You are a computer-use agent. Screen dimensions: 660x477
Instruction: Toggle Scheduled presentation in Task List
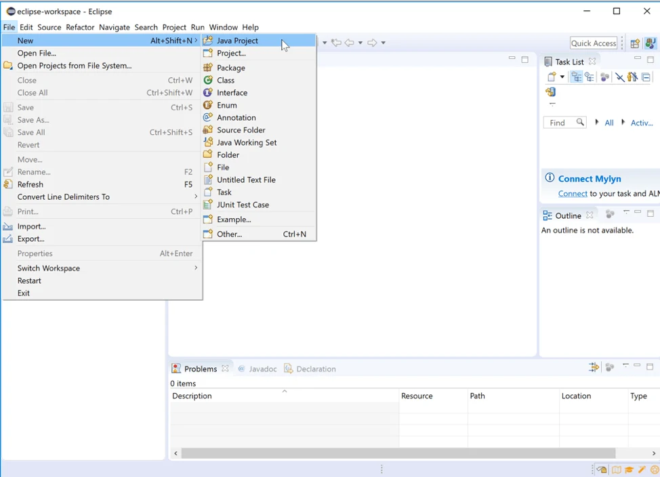tap(590, 77)
